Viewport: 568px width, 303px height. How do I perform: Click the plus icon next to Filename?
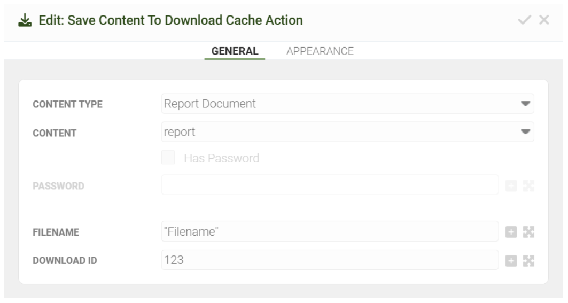512,232
